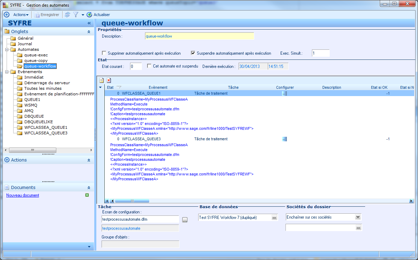This screenshot has height=260, width=418.
Task: Click the refresh arrows toolbar icon
Action: tap(67, 15)
